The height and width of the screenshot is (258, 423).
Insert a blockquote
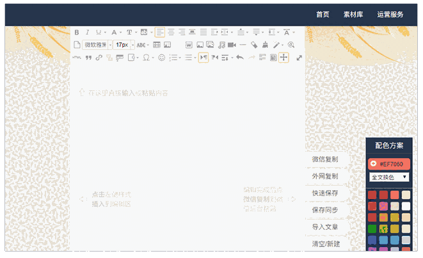pos(88,58)
